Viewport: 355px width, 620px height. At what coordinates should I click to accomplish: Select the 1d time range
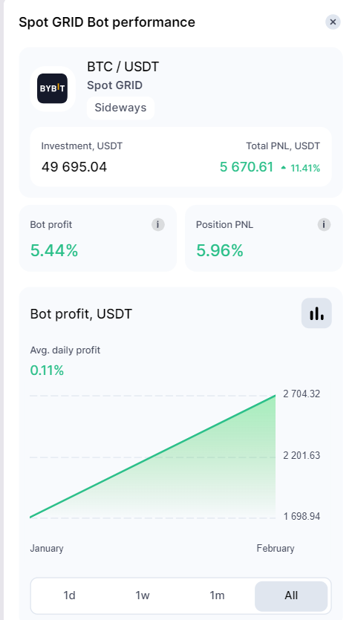69,595
